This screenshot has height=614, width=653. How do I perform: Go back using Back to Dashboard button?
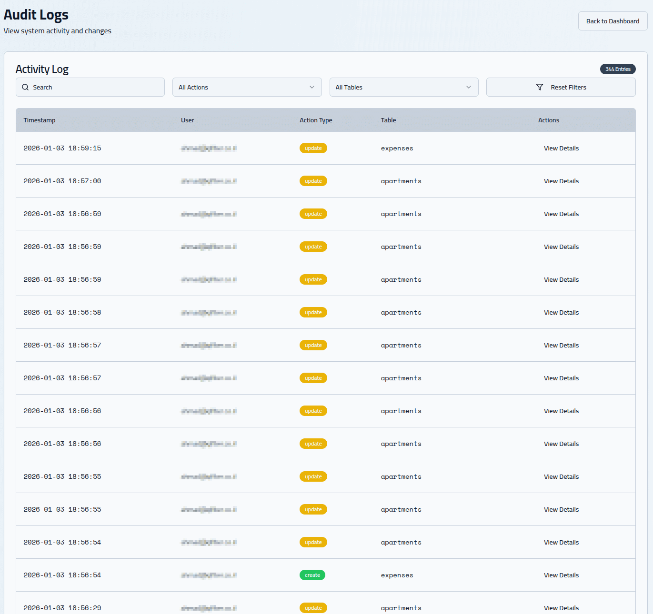(x=613, y=21)
